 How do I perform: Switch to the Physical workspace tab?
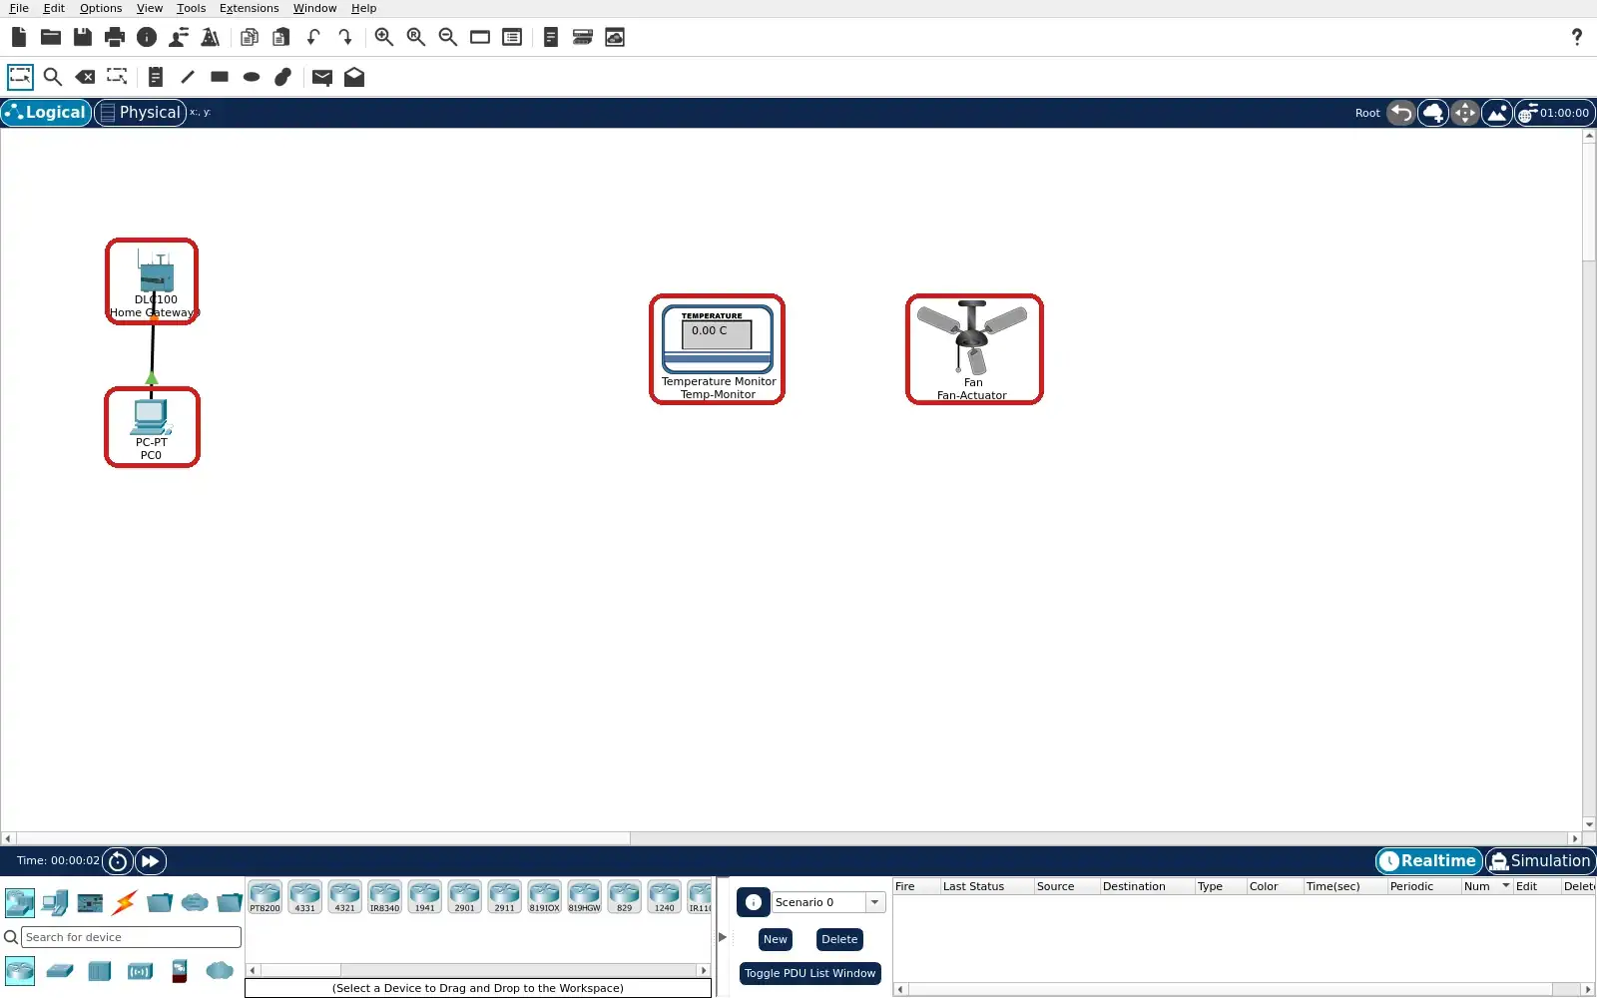[x=141, y=113]
